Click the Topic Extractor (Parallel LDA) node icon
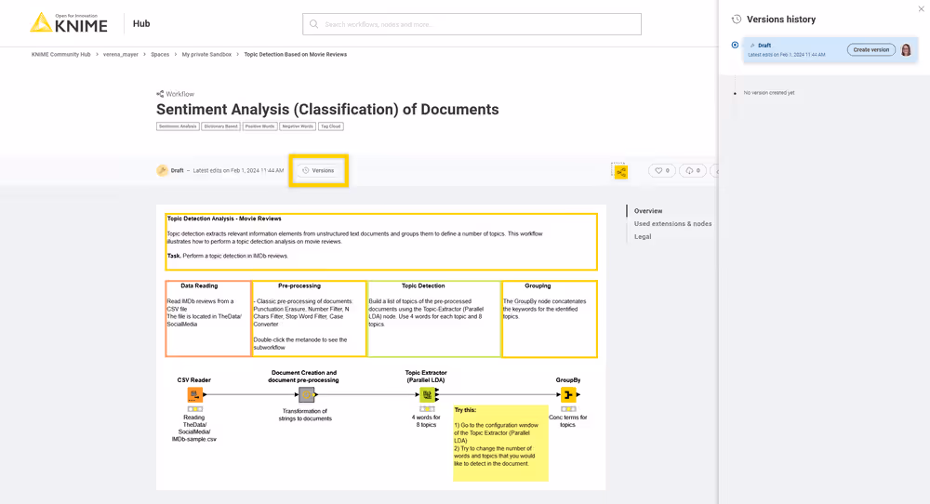 pyautogui.click(x=427, y=395)
